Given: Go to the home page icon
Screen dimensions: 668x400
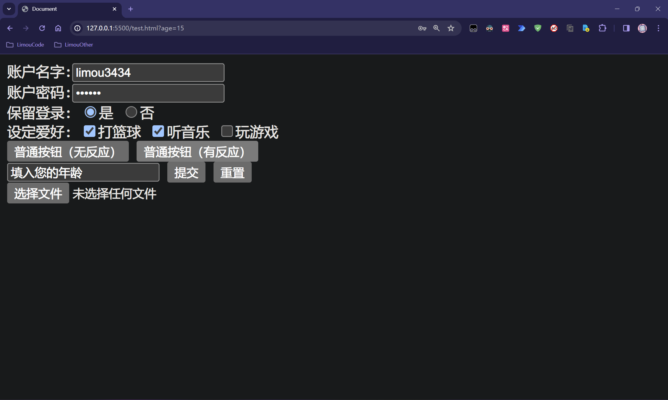Looking at the screenshot, I should tap(58, 28).
